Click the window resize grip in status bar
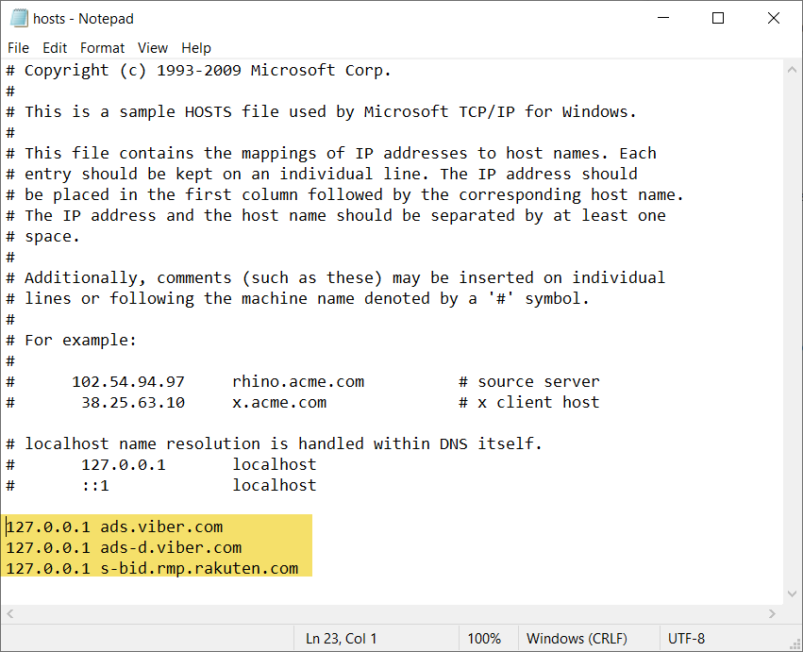 pos(795,644)
